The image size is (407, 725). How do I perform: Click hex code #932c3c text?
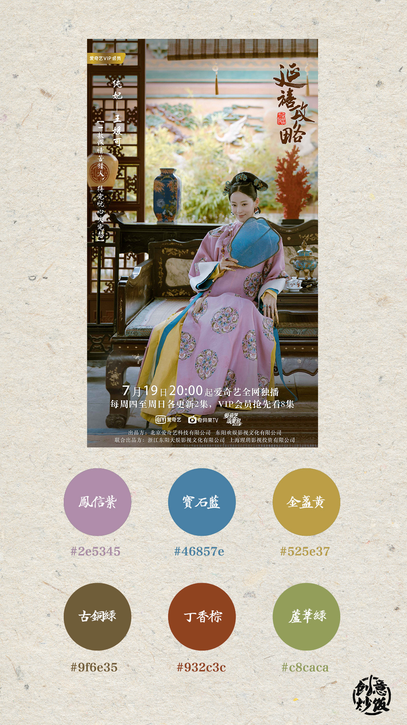pos(201,667)
